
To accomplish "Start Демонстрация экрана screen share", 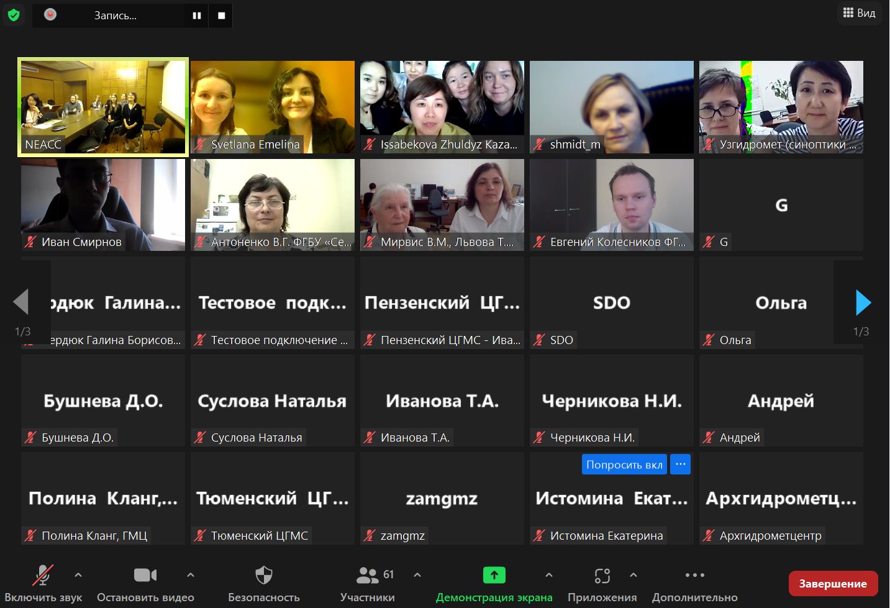I will pyautogui.click(x=494, y=584).
